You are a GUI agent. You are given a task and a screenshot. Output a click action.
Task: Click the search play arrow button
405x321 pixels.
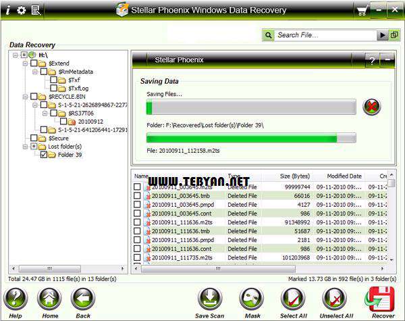pyautogui.click(x=383, y=35)
